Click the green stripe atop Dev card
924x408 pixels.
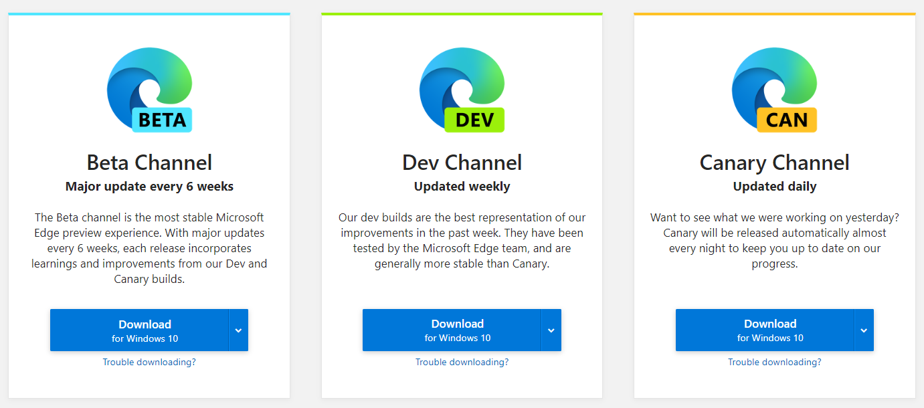[x=462, y=13]
